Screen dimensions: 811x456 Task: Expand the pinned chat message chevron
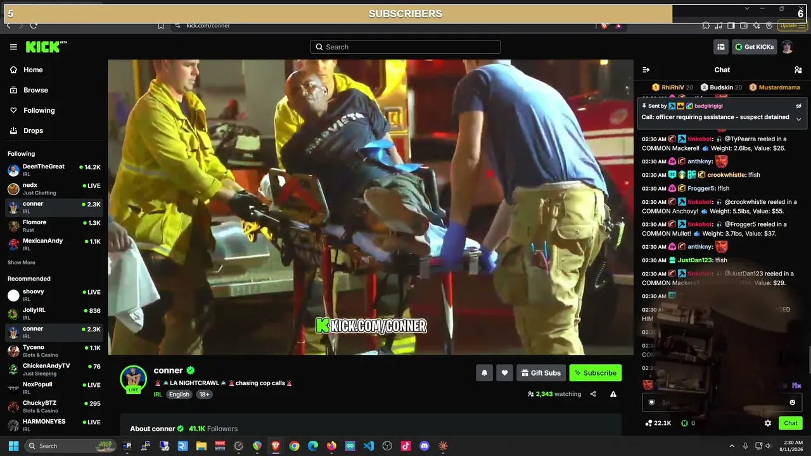tap(798, 119)
